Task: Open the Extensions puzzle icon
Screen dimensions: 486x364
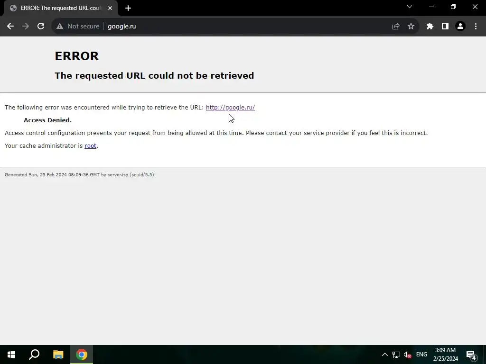Action: (x=430, y=27)
